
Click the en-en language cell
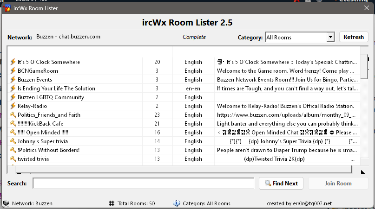pos(193,89)
